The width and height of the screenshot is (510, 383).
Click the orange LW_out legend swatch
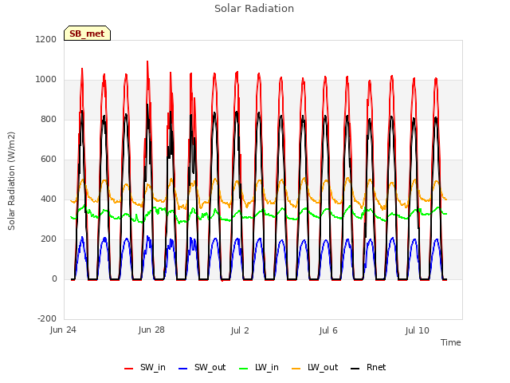tap(296, 369)
